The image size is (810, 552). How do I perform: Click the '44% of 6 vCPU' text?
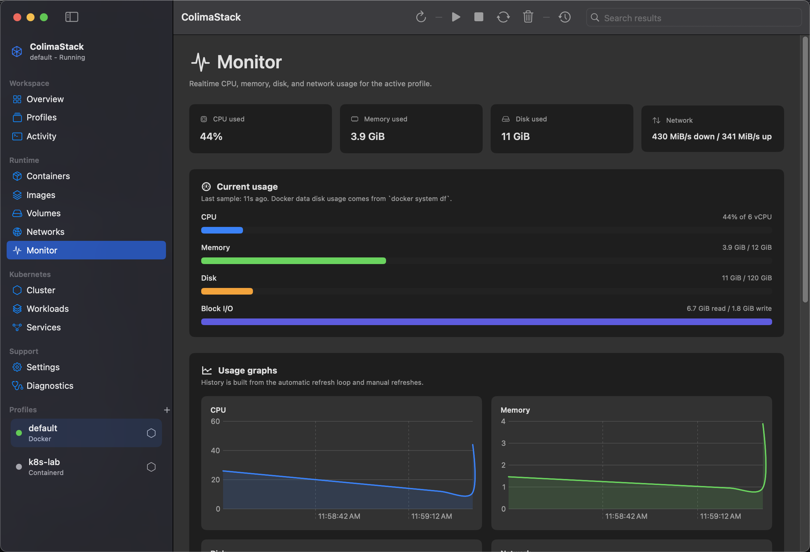coord(747,217)
